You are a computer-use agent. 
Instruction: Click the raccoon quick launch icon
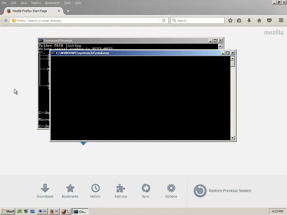coord(26,211)
